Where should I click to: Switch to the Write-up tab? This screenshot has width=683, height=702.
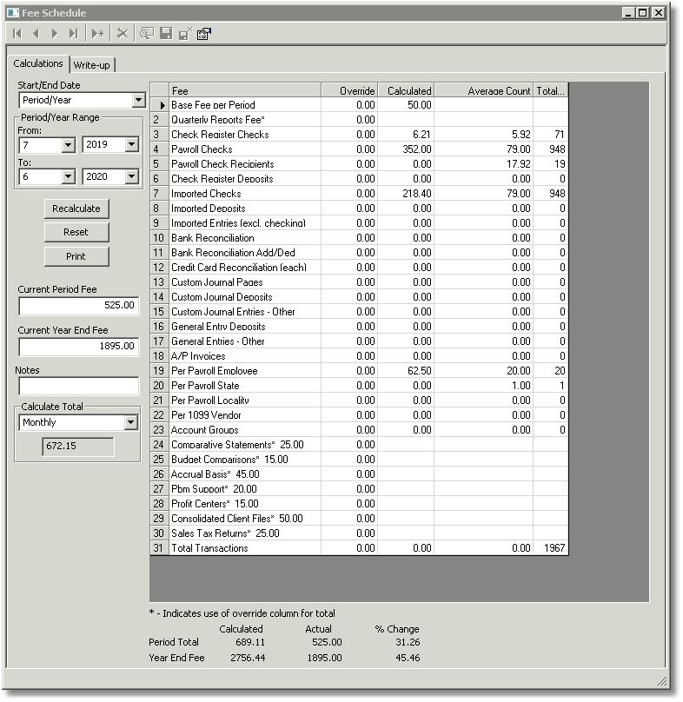click(x=92, y=65)
